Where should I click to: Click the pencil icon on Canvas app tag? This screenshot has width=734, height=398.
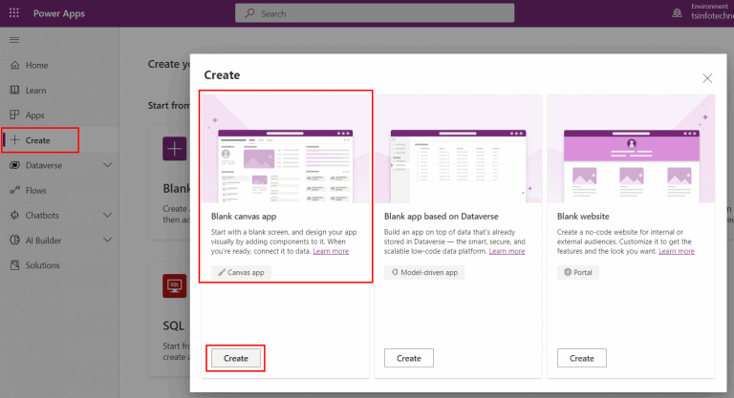tap(222, 272)
